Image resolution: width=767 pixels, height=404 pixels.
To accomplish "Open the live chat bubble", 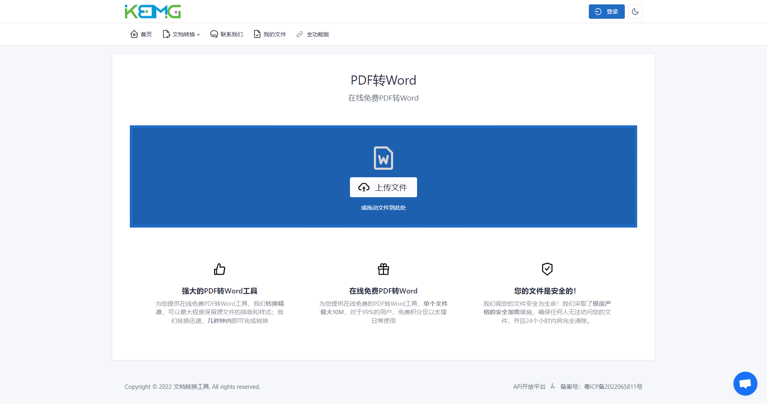I will (x=745, y=384).
